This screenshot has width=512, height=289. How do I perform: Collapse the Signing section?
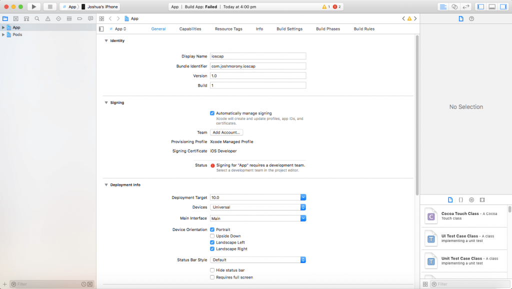click(x=106, y=102)
